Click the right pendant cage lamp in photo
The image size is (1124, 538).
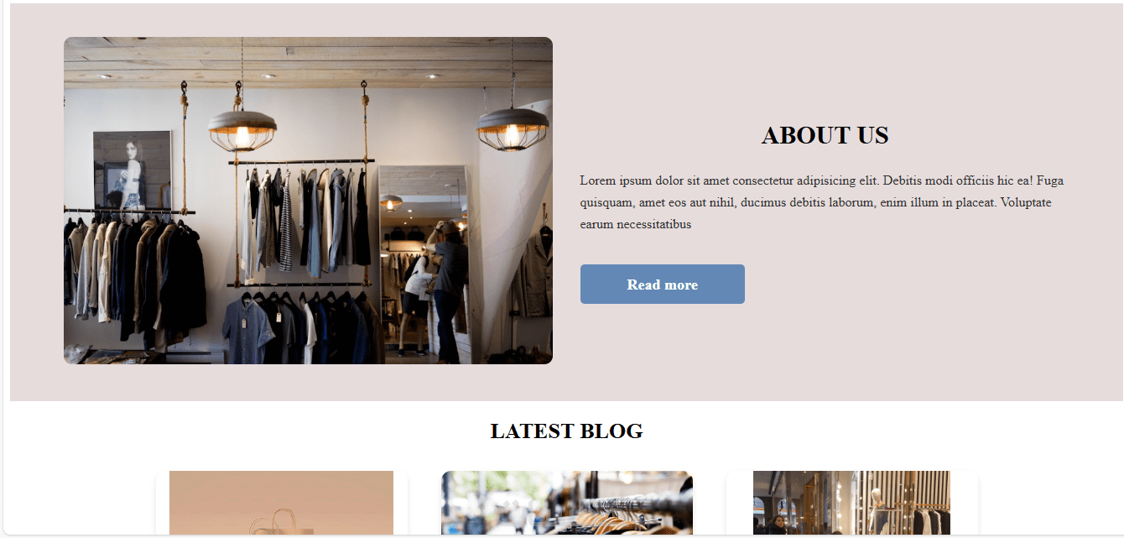pyautogui.click(x=513, y=129)
